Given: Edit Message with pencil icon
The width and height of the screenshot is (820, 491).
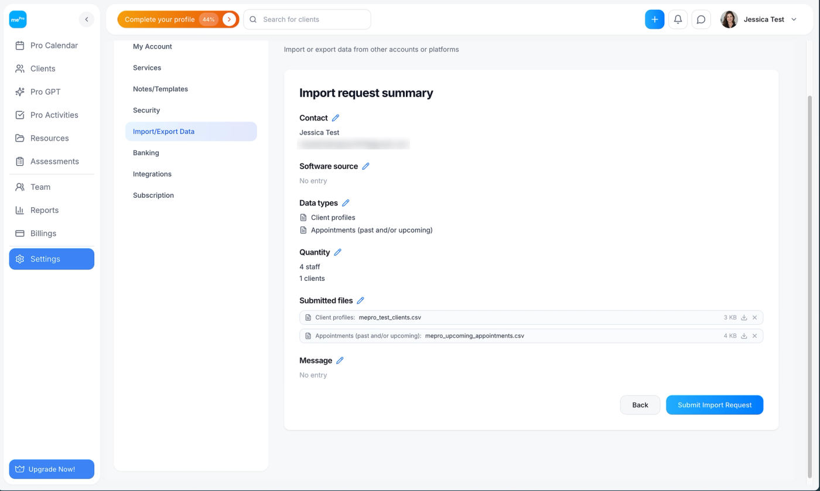Looking at the screenshot, I should coord(340,360).
